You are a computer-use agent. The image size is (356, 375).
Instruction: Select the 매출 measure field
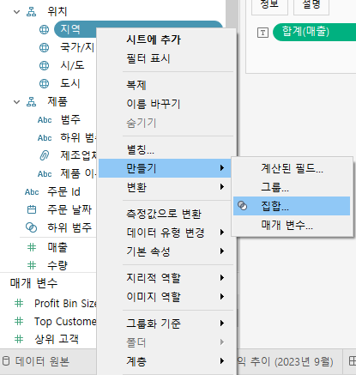click(57, 247)
